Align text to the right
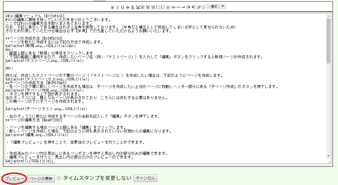 coord(153,7)
